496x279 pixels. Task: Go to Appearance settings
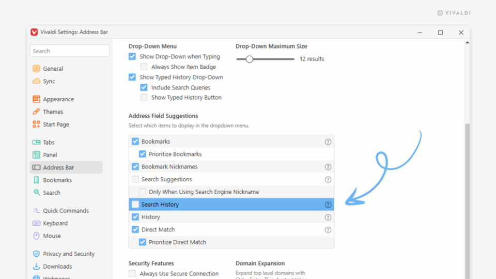(x=58, y=99)
